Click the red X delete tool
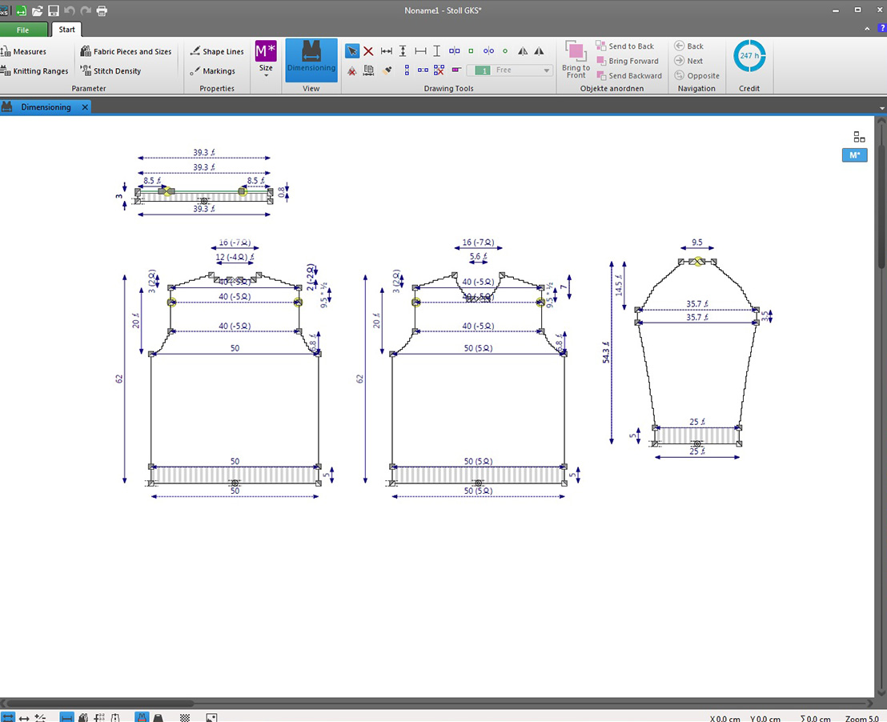 tap(368, 51)
